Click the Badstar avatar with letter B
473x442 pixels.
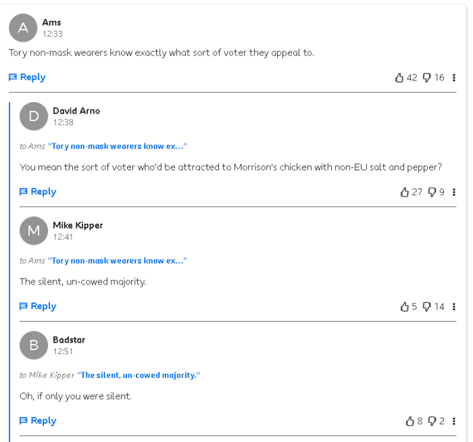(x=34, y=345)
